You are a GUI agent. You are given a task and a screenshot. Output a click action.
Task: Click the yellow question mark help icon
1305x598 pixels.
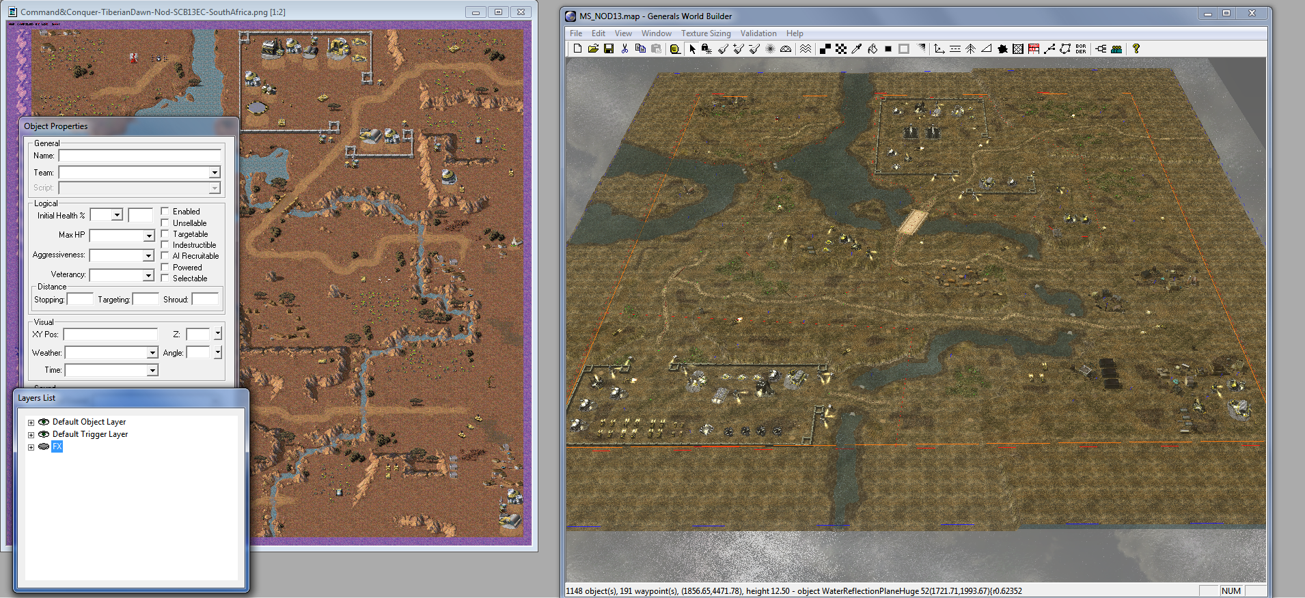1136,48
